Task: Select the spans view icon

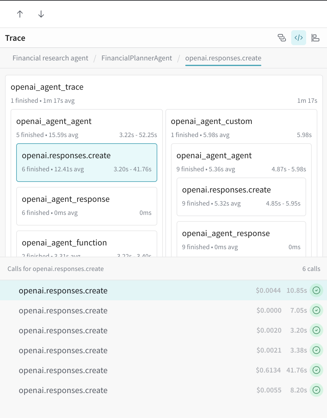Action: (x=282, y=37)
